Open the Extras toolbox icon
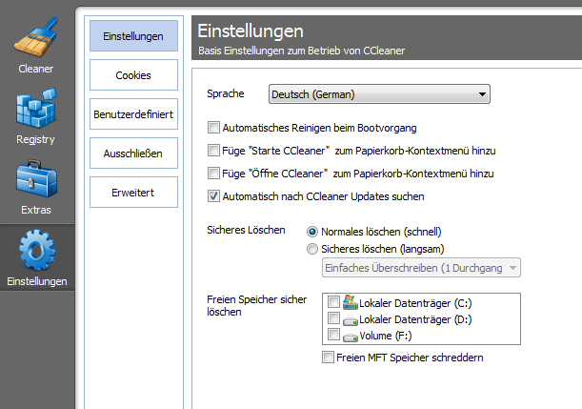The width and height of the screenshot is (582, 409). click(36, 179)
